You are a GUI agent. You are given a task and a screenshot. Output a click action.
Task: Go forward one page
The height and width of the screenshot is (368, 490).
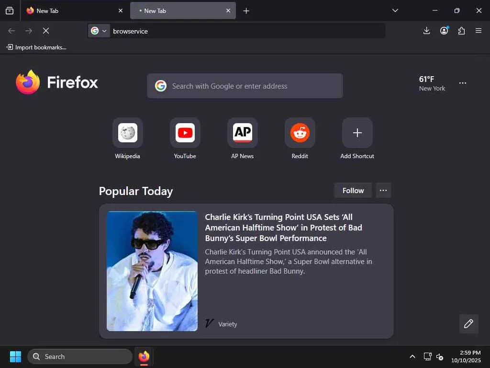point(29,31)
